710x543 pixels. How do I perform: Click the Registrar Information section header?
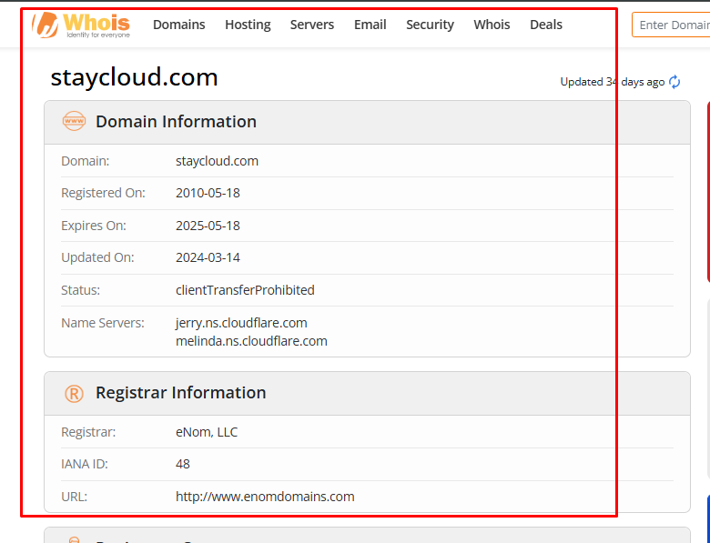coord(367,393)
